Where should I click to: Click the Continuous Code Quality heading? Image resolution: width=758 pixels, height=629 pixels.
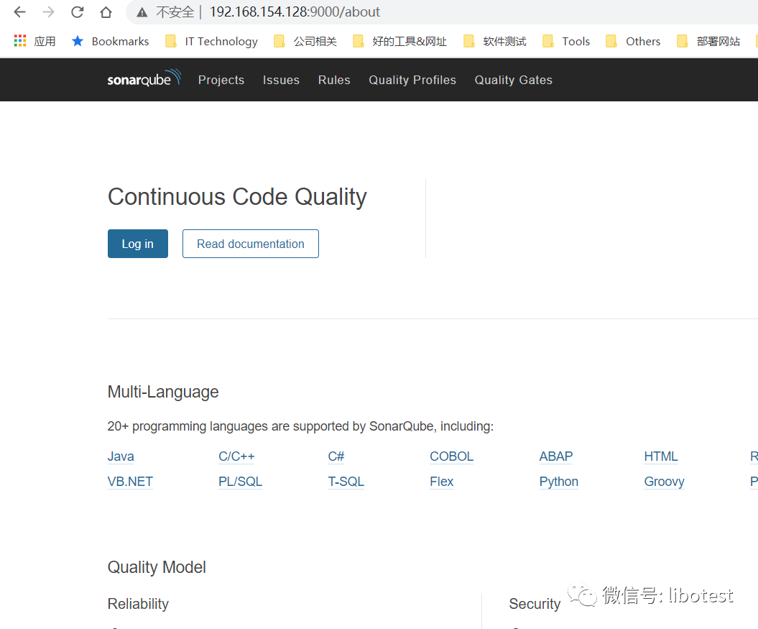pos(237,197)
